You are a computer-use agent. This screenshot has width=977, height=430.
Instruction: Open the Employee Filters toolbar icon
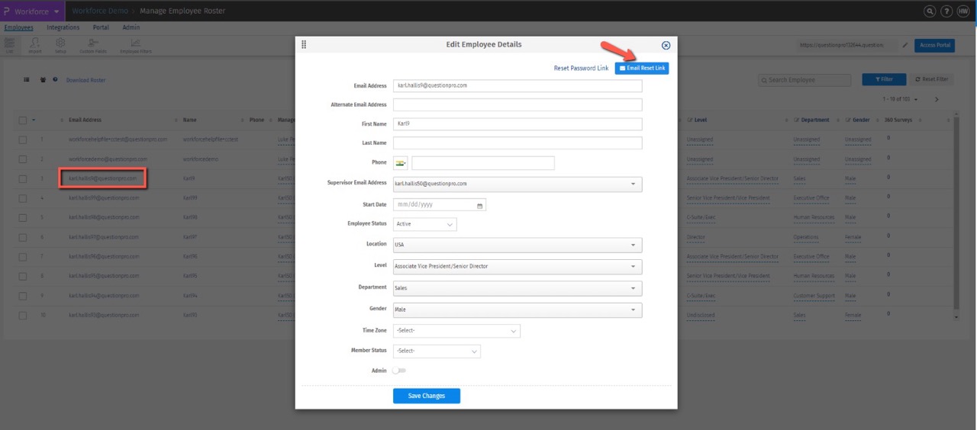(x=135, y=45)
